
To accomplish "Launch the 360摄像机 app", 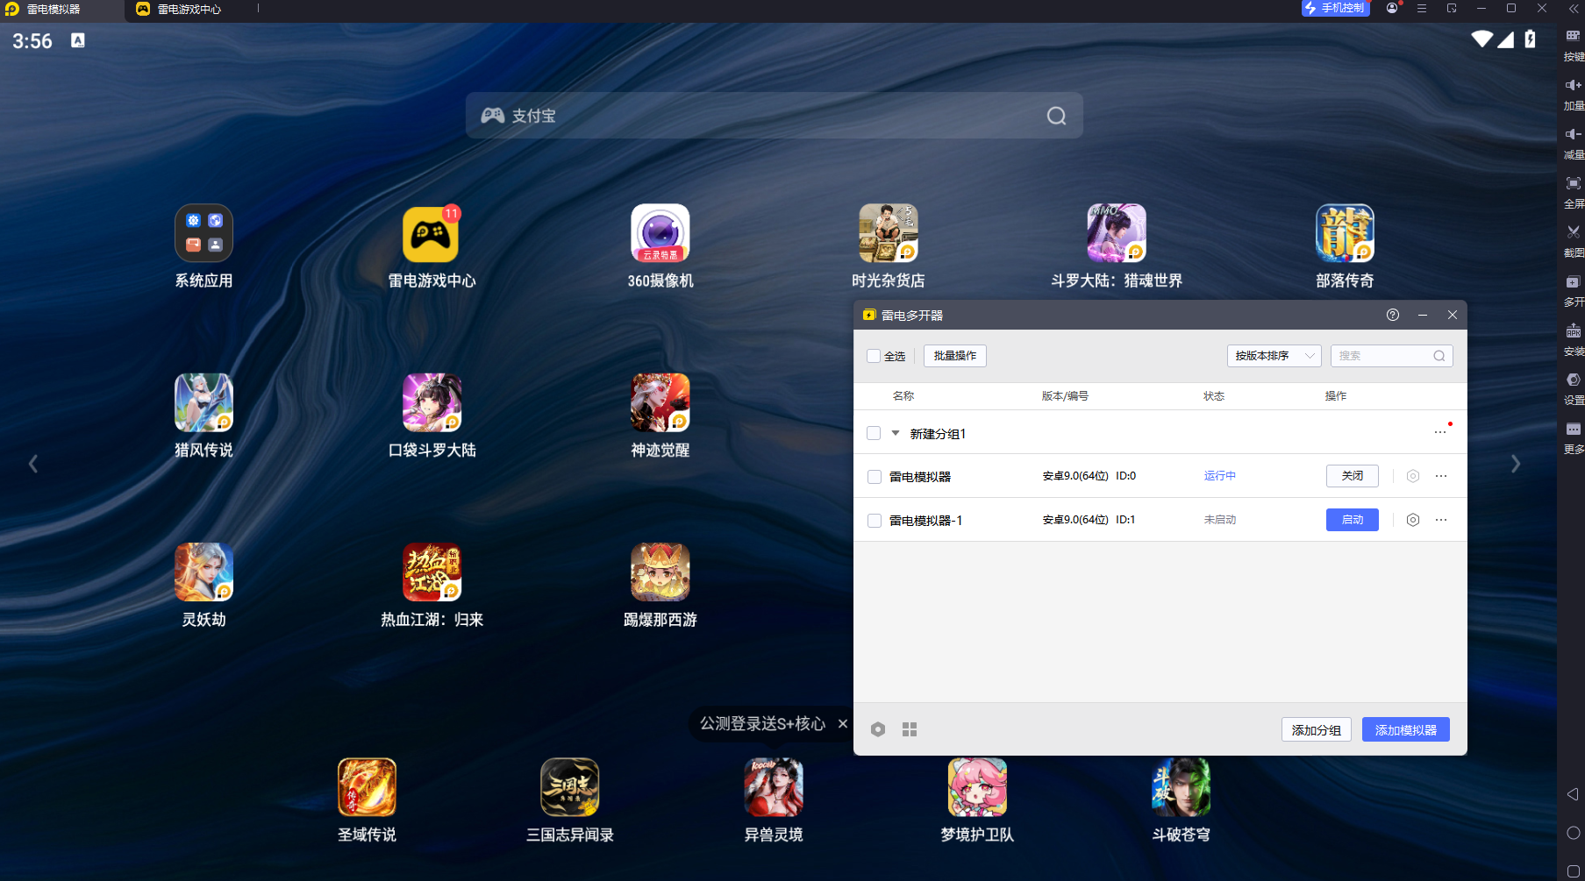I will coord(660,234).
